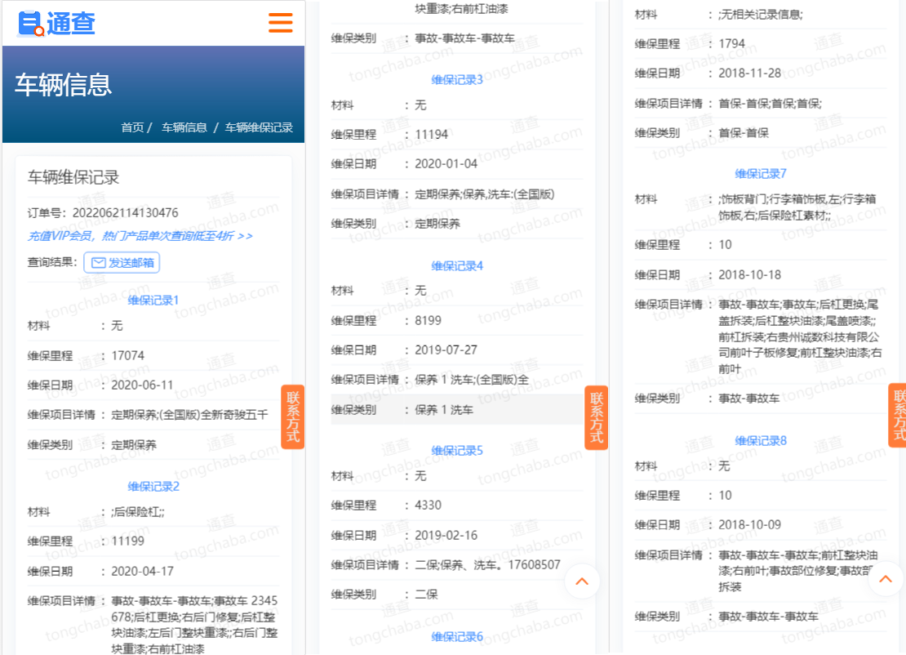906x655 pixels.
Task: Click the 通查 logo
Action: [x=56, y=24]
